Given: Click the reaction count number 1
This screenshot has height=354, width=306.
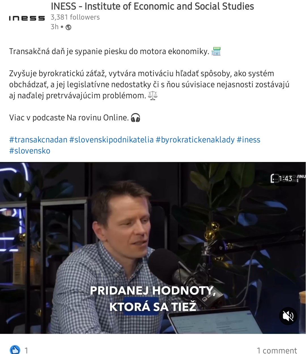Looking at the screenshot, I should pyautogui.click(x=26, y=351).
